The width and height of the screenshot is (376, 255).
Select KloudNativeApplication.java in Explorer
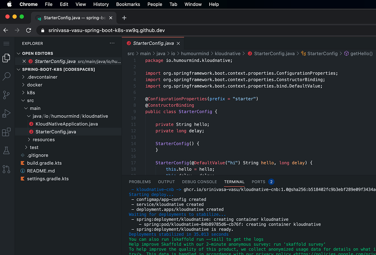[67, 124]
